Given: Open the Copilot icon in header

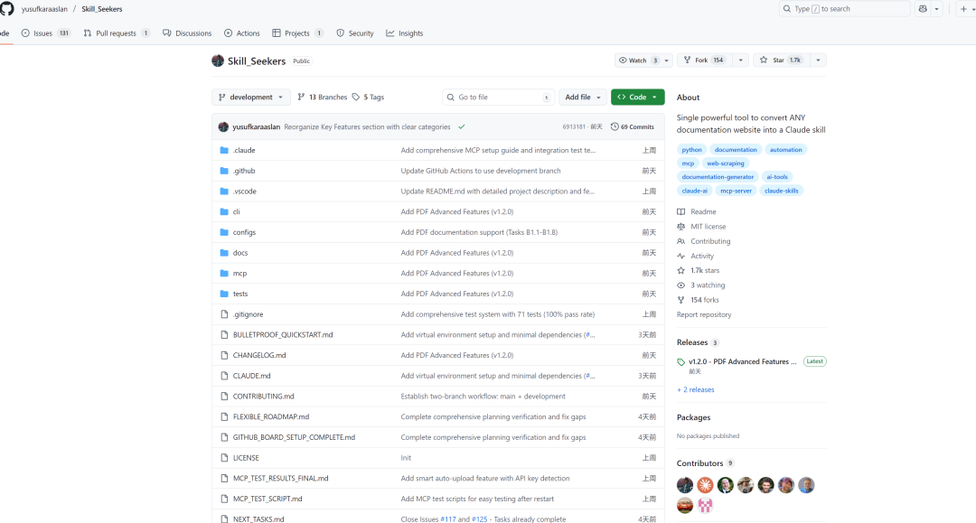Looking at the screenshot, I should coord(923,9).
